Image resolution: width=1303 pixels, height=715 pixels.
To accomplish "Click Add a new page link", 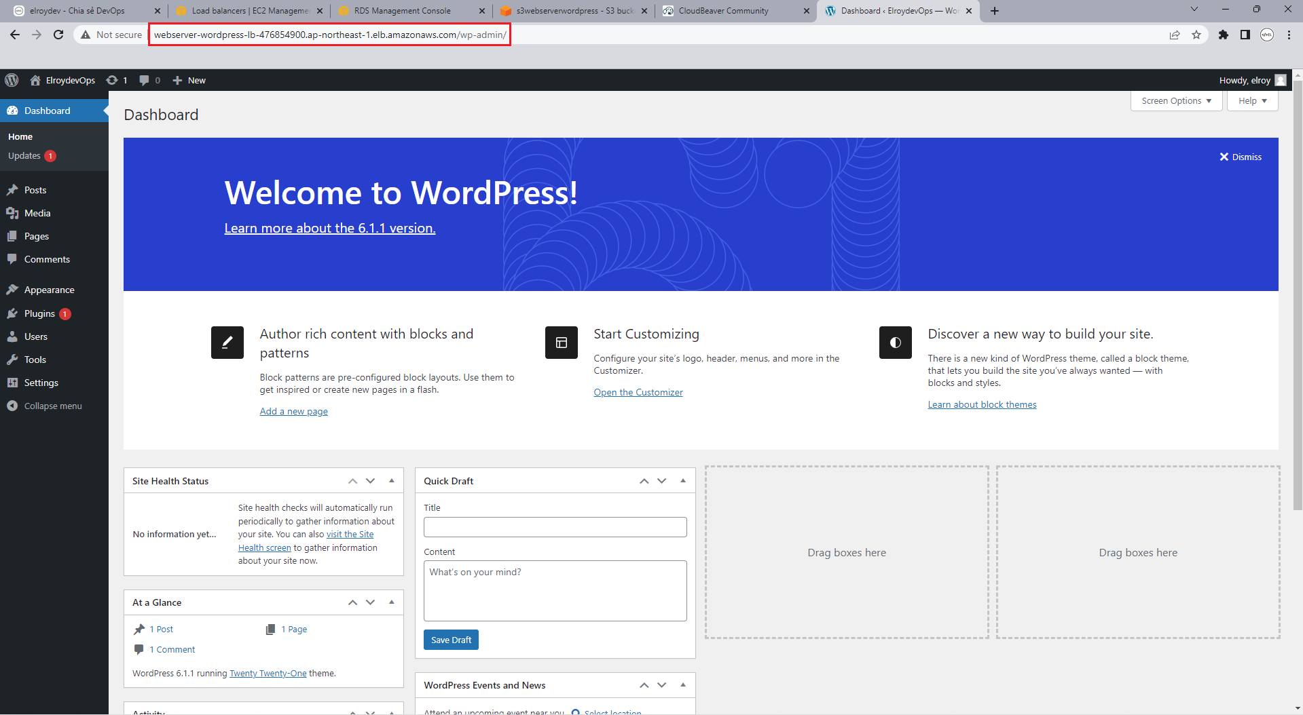I will coord(293,411).
